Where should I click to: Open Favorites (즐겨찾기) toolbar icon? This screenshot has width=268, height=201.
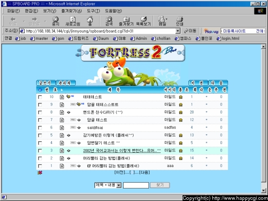coord(126,21)
